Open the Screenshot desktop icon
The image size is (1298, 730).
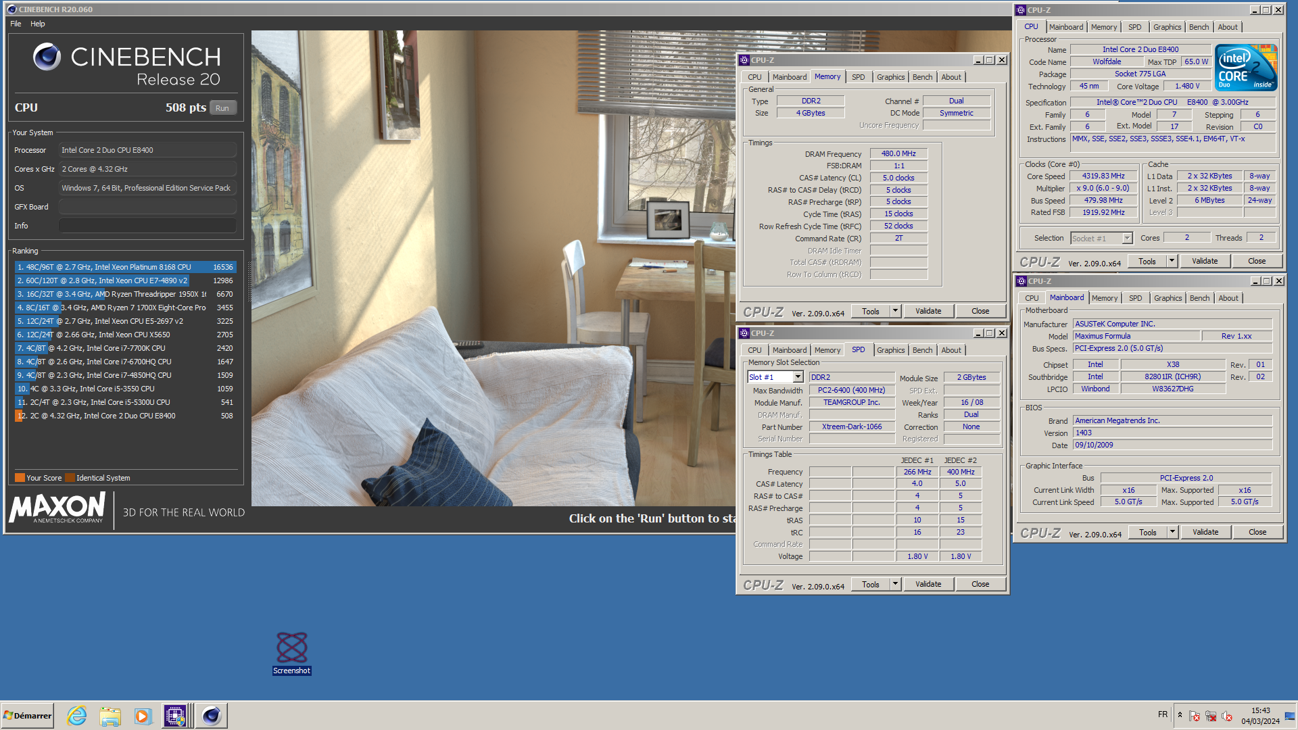[291, 653]
